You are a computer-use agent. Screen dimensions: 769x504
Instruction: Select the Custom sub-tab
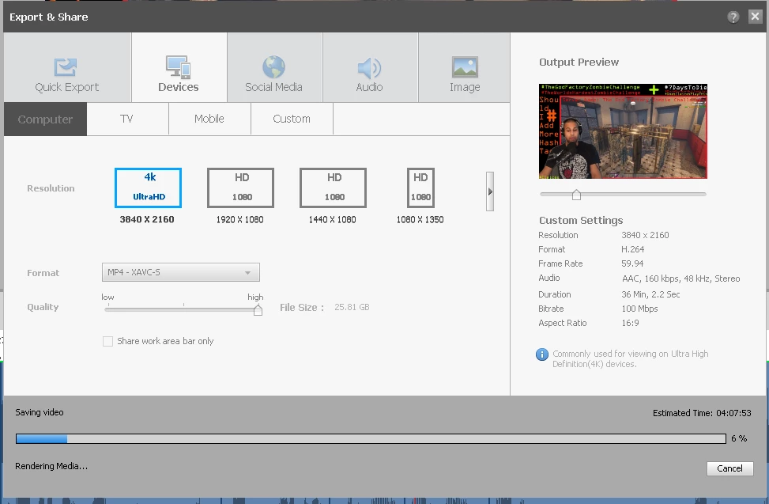(292, 119)
